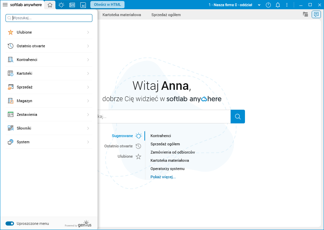
Task: Open Kontrahenci menu entry
Action: tap(49, 60)
